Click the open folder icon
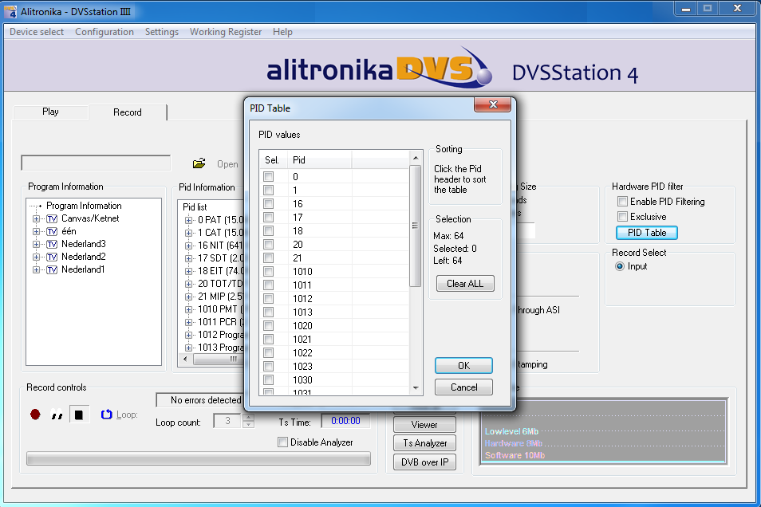 (x=199, y=163)
